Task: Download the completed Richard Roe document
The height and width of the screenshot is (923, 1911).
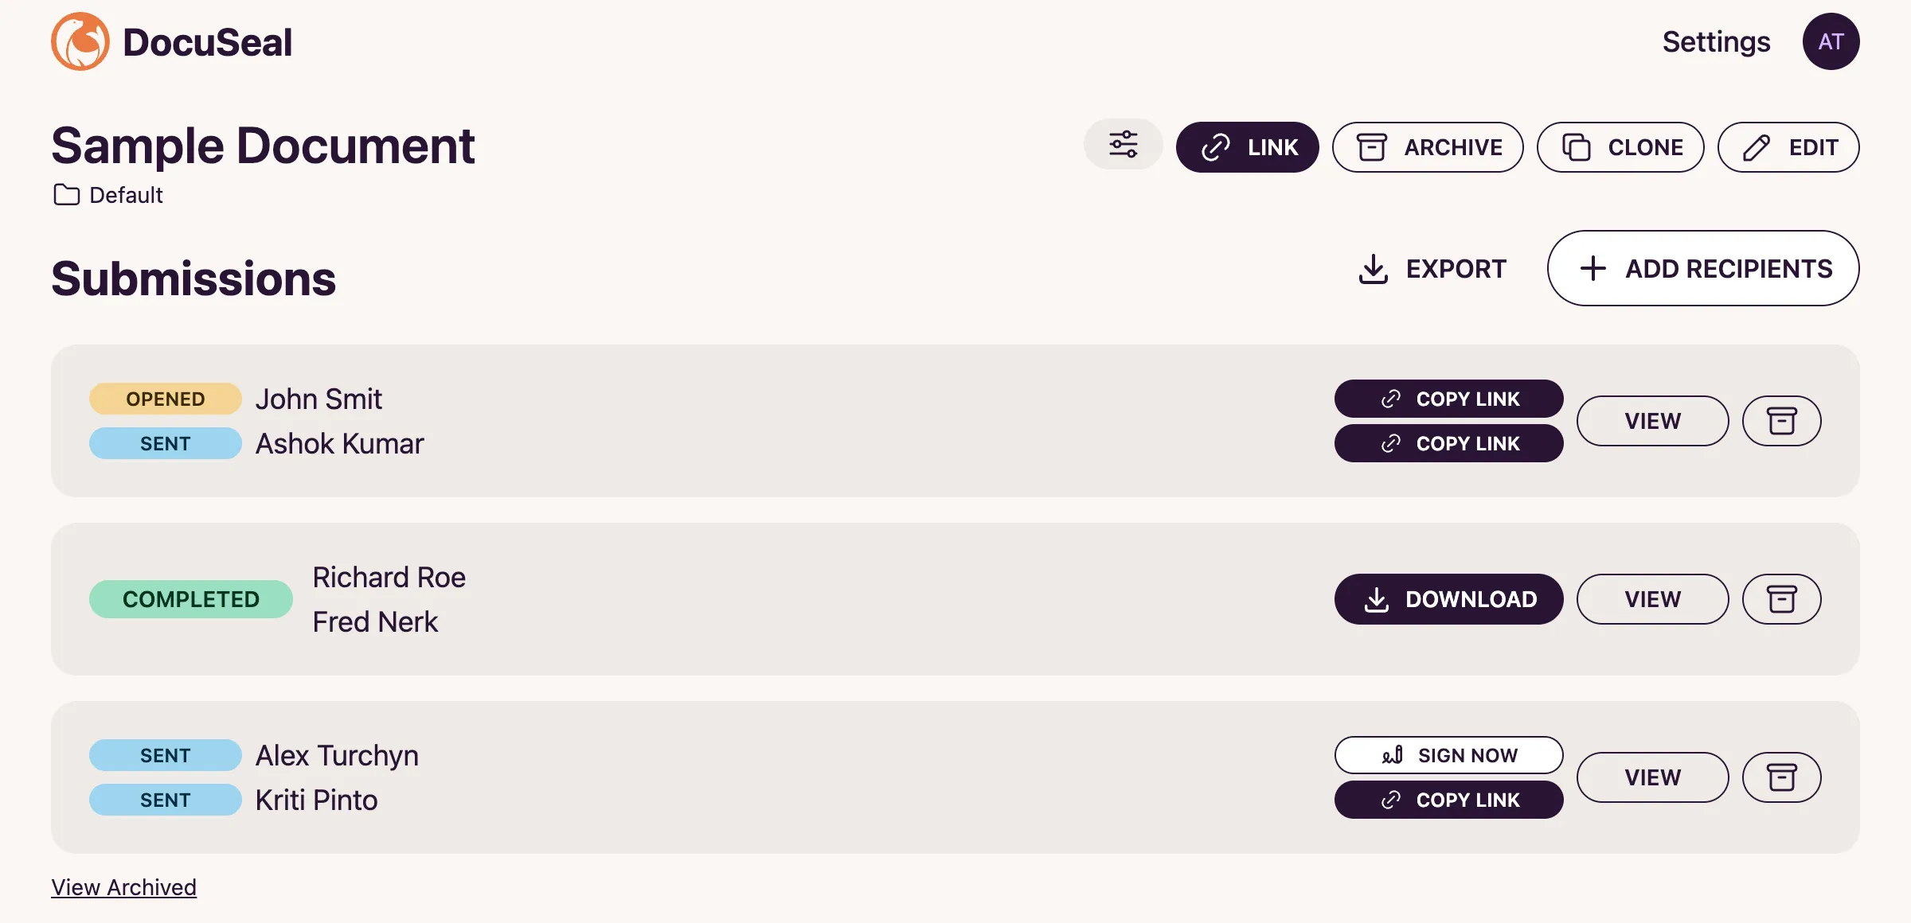Action: click(1448, 599)
